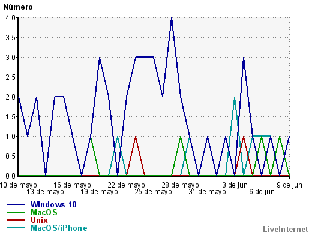
Task: Select the Unix legend entry
Action: (x=39, y=220)
